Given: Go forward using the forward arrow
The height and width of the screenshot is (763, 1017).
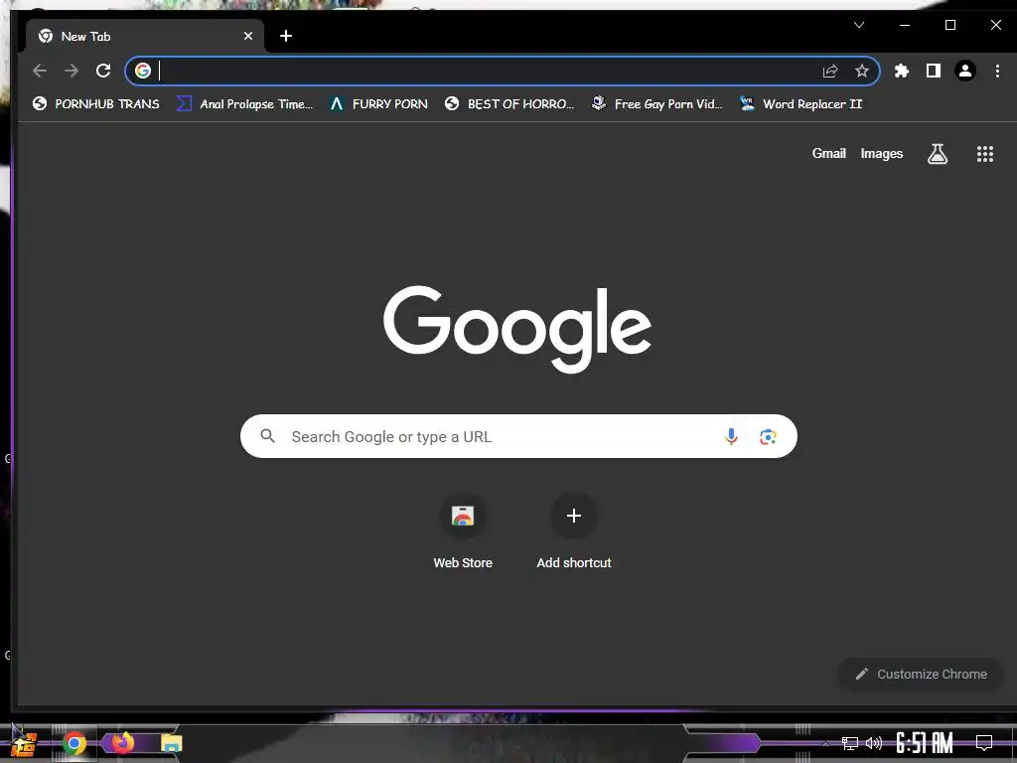Looking at the screenshot, I should coord(72,71).
